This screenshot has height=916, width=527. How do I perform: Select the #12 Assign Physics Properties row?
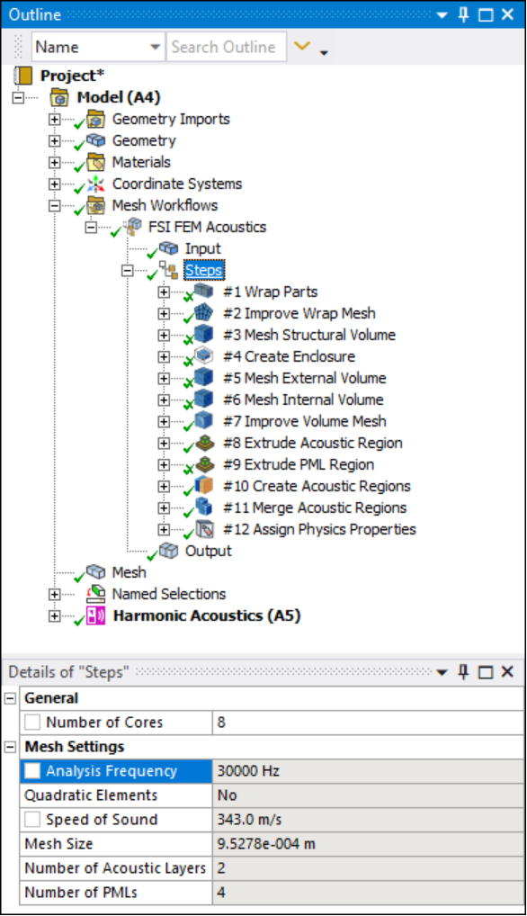tap(319, 529)
